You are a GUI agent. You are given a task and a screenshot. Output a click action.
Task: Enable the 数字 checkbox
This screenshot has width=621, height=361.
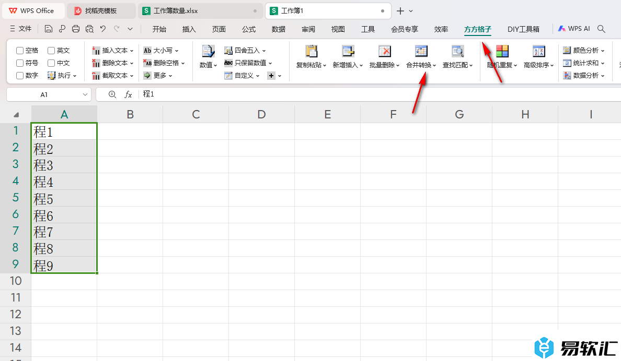(x=20, y=75)
